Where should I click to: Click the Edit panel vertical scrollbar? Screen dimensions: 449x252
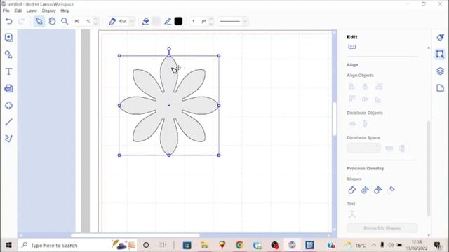[x=429, y=169]
